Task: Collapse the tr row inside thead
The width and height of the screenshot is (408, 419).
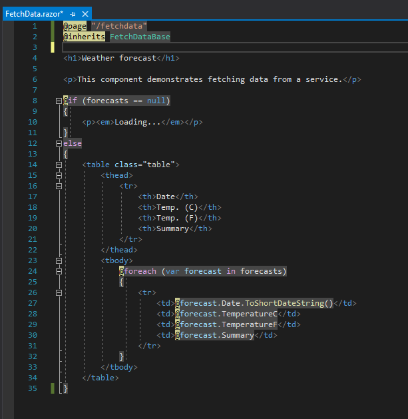Action: pyautogui.click(x=59, y=186)
